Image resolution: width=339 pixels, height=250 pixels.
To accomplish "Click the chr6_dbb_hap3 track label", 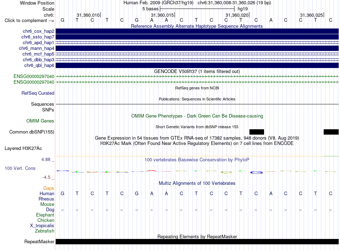I will click(x=39, y=59).
